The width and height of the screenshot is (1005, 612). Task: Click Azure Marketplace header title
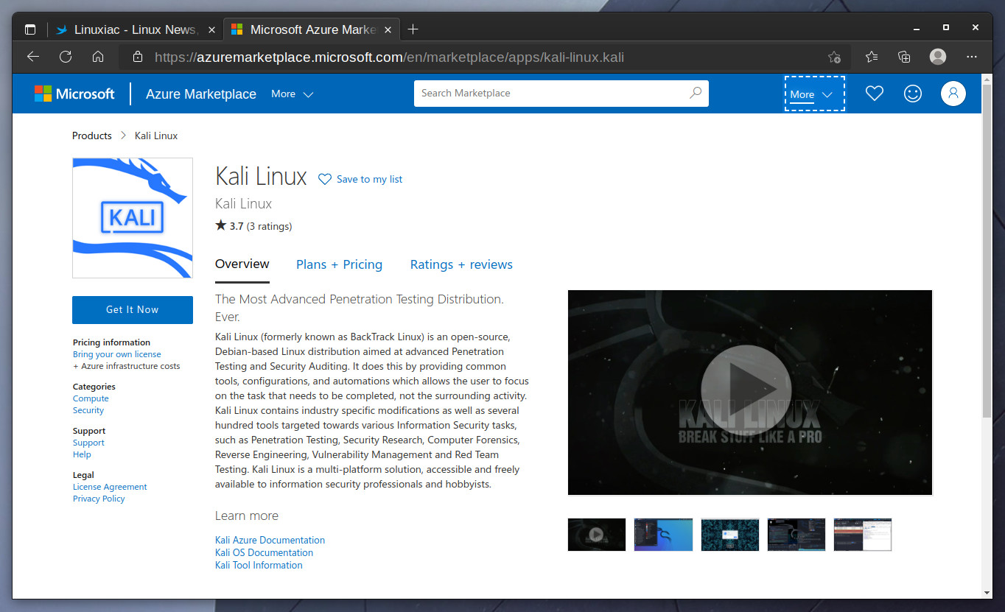click(201, 94)
